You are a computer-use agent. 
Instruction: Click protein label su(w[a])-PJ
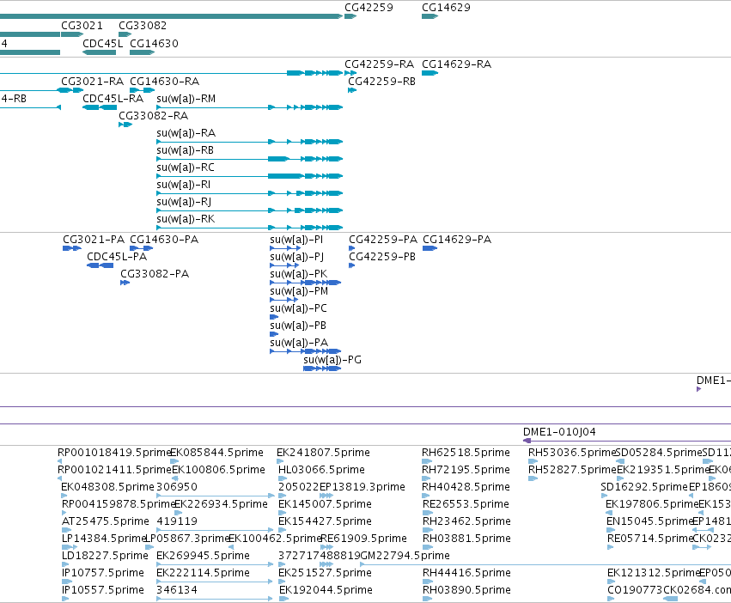297,257
